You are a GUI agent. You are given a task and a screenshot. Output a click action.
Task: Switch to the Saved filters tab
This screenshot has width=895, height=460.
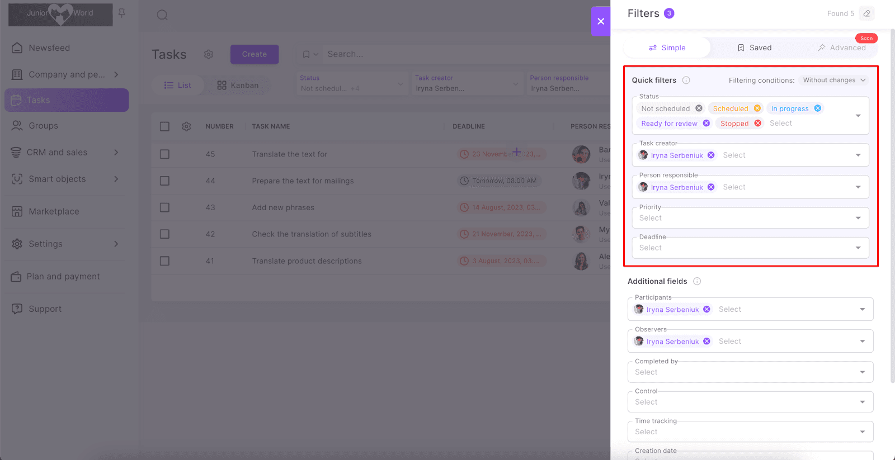[x=754, y=48]
